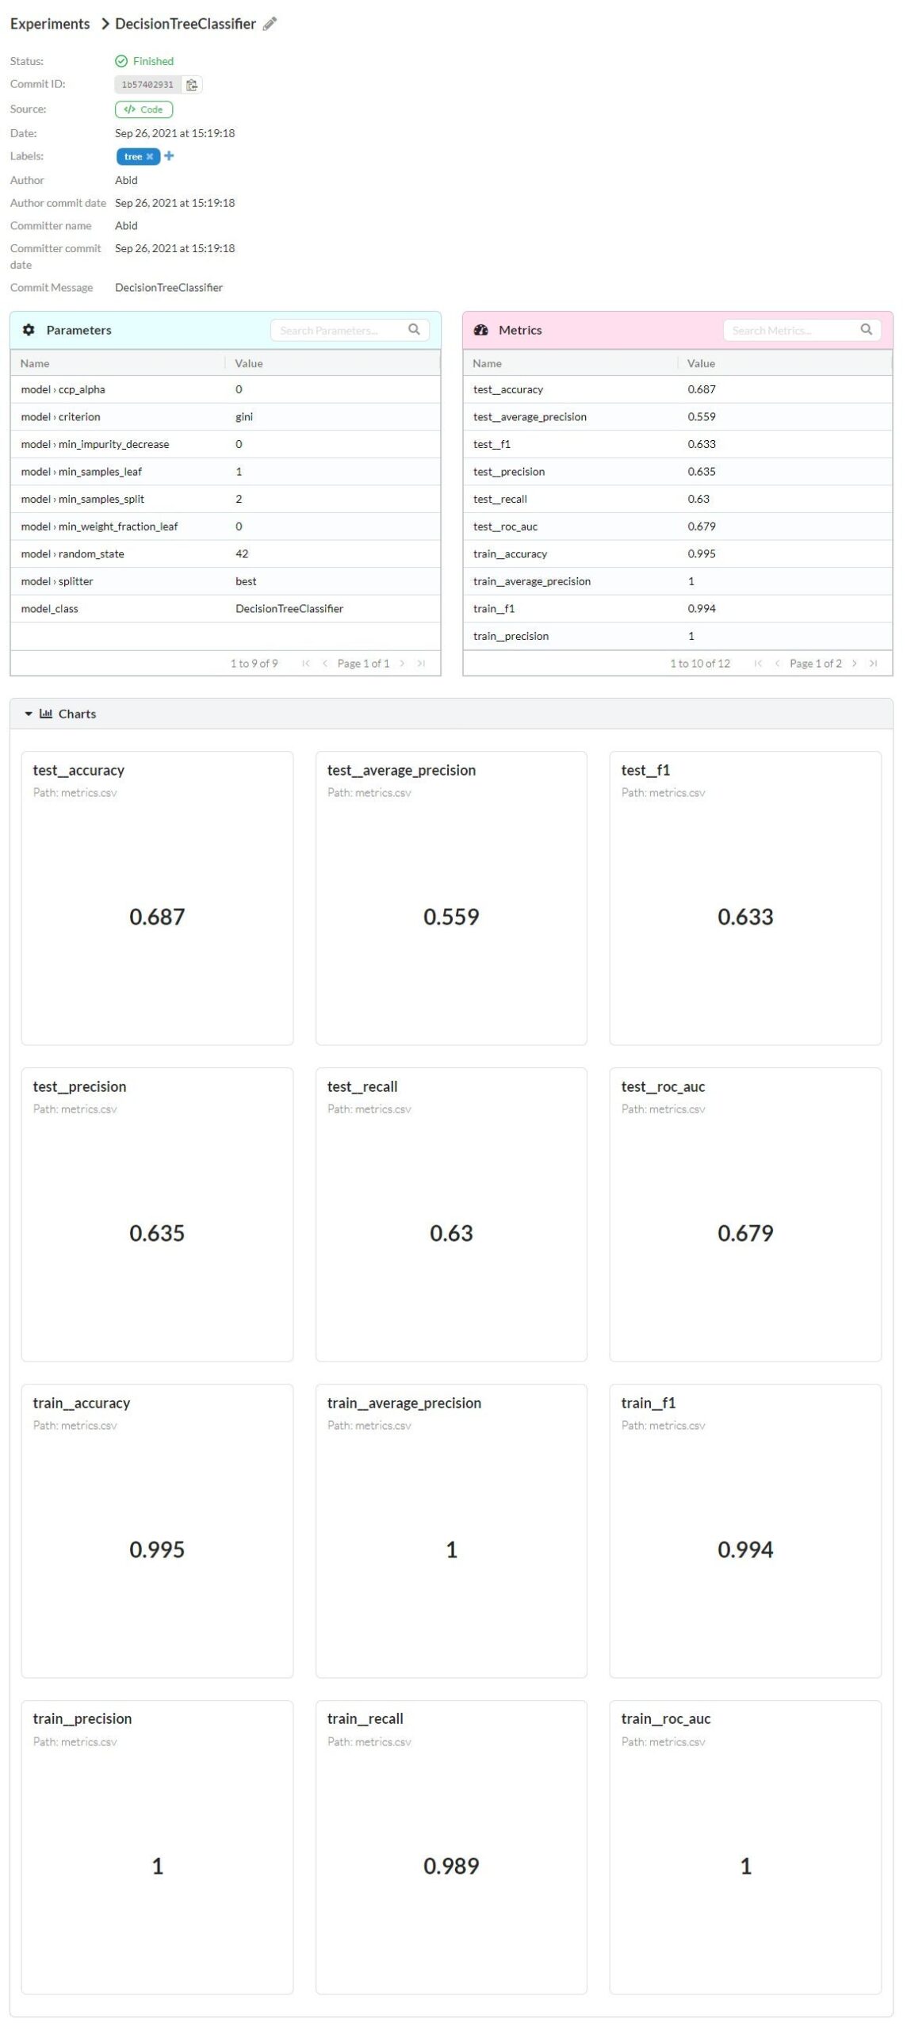The width and height of the screenshot is (907, 2030).
Task: Open the train__recall chart card
Action: (x=451, y=1846)
